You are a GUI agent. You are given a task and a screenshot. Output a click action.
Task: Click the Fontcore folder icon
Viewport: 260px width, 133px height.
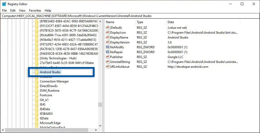click(x=37, y=95)
